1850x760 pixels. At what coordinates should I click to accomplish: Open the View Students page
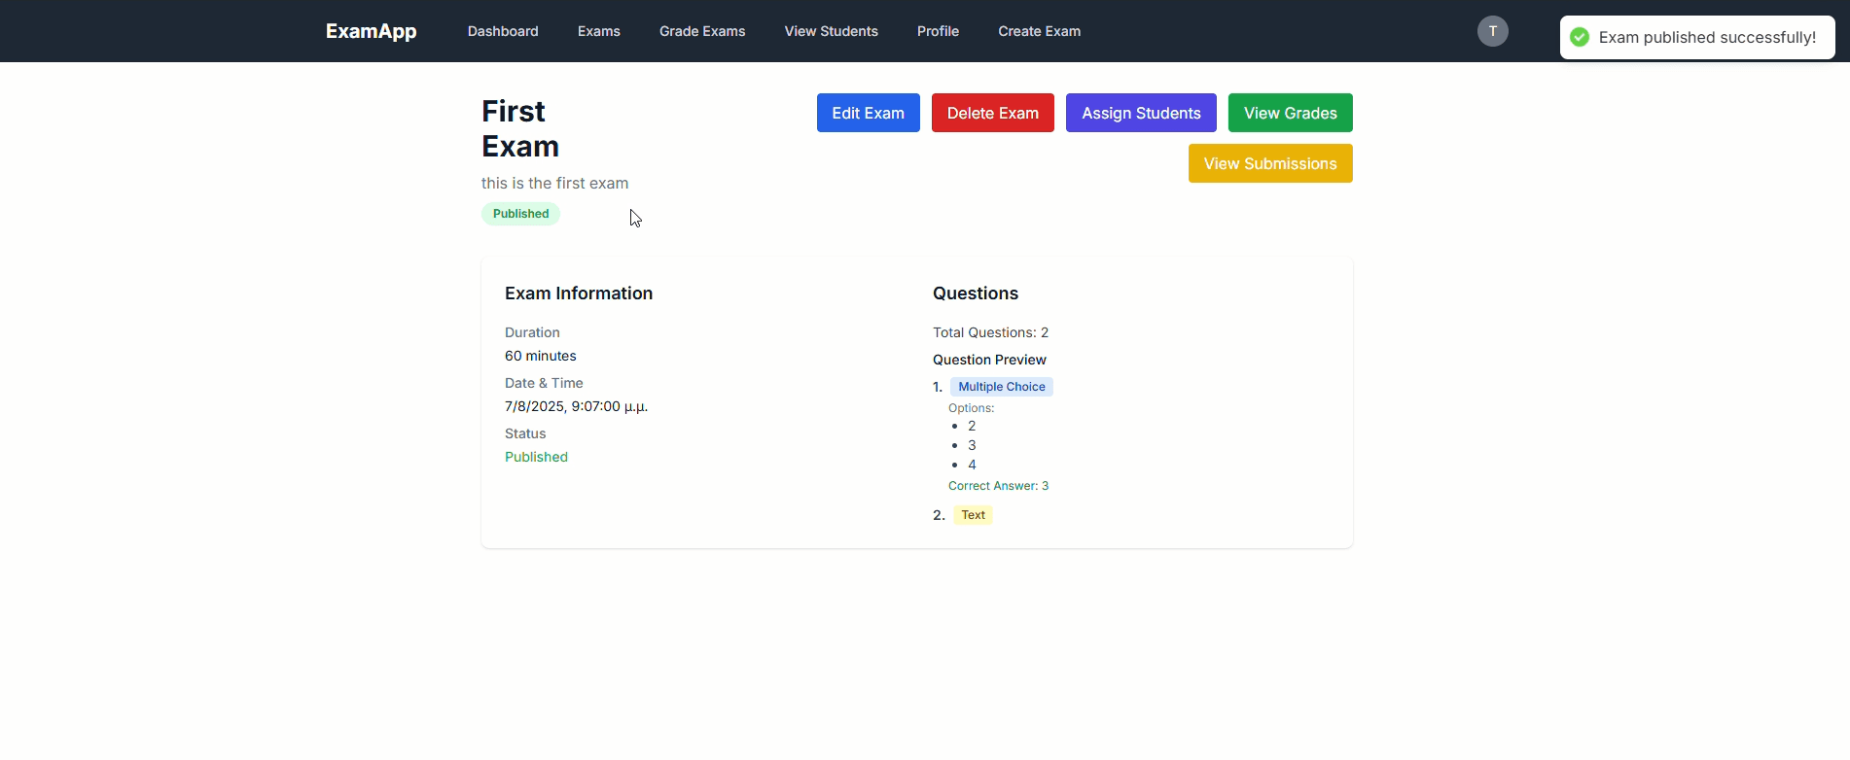click(832, 31)
